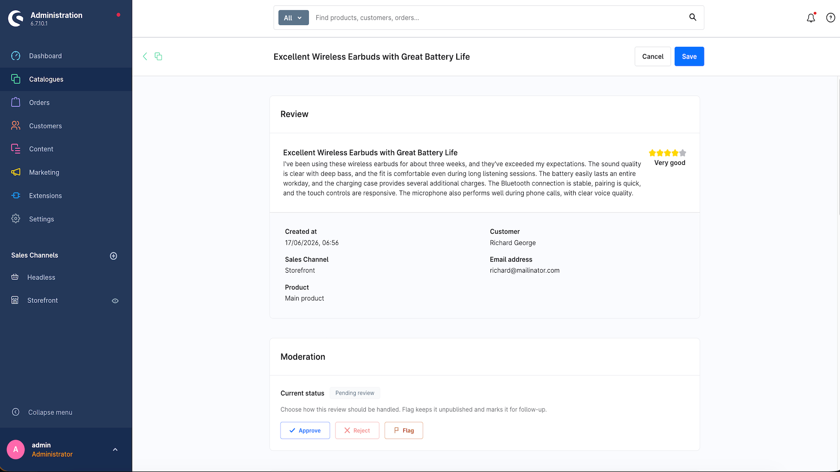Viewport: 840px width, 472px height.
Task: Open the All search filter dropdown
Action: coord(294,18)
